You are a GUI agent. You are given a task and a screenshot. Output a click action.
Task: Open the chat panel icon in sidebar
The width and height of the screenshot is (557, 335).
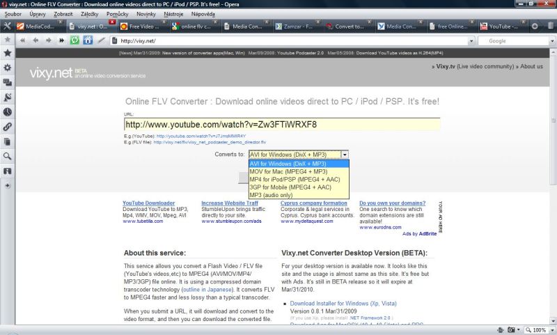click(x=7, y=82)
